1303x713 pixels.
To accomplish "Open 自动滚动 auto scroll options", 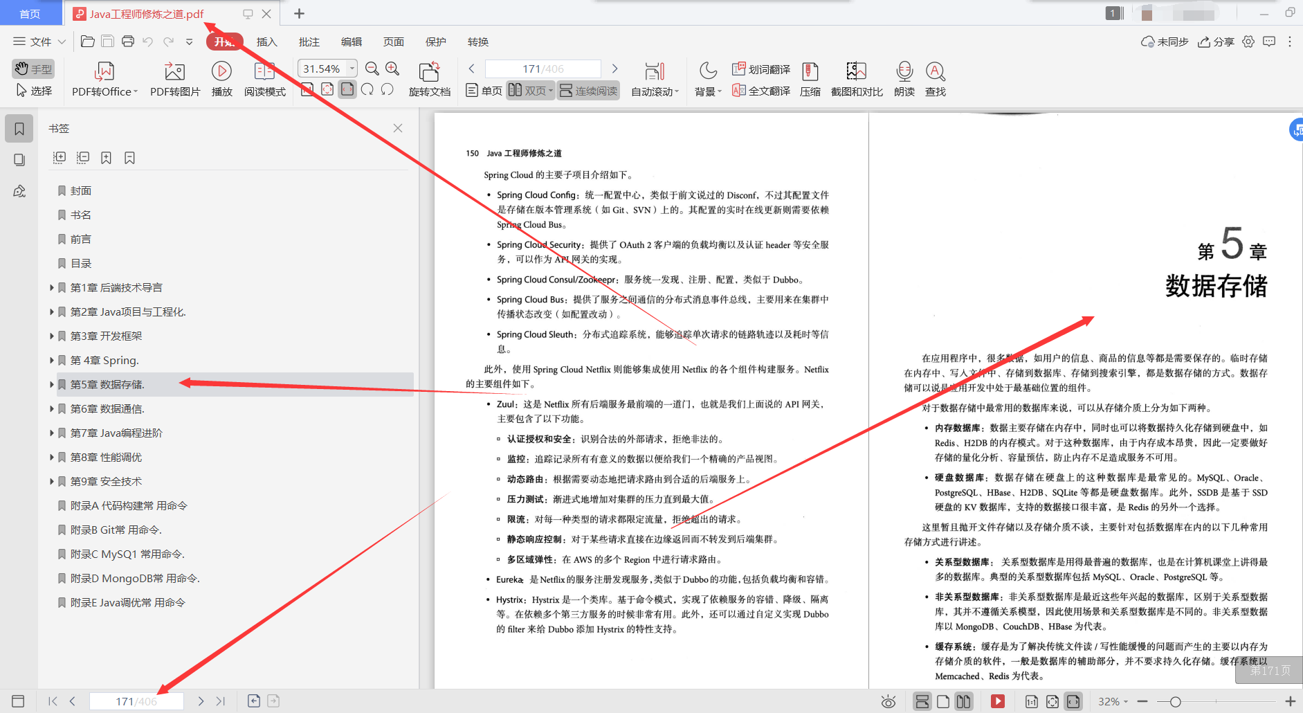I will coord(655,79).
